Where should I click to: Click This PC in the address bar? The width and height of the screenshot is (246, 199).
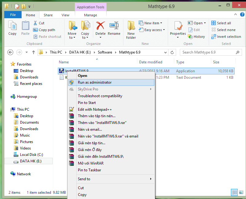(x=56, y=52)
